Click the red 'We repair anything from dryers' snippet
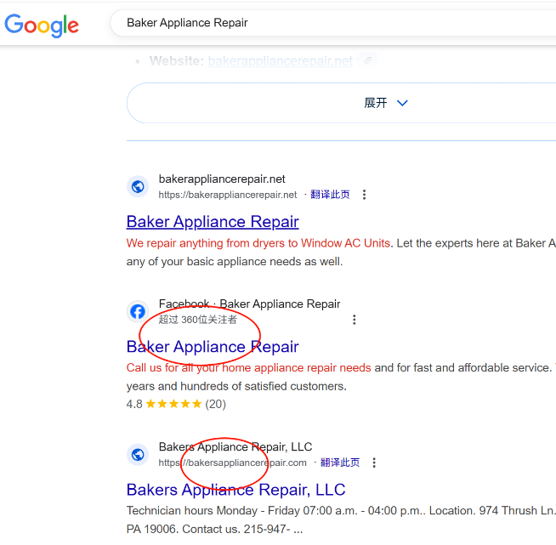556x545 pixels. point(258,243)
